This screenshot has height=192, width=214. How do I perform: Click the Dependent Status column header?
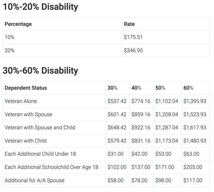(x=26, y=88)
